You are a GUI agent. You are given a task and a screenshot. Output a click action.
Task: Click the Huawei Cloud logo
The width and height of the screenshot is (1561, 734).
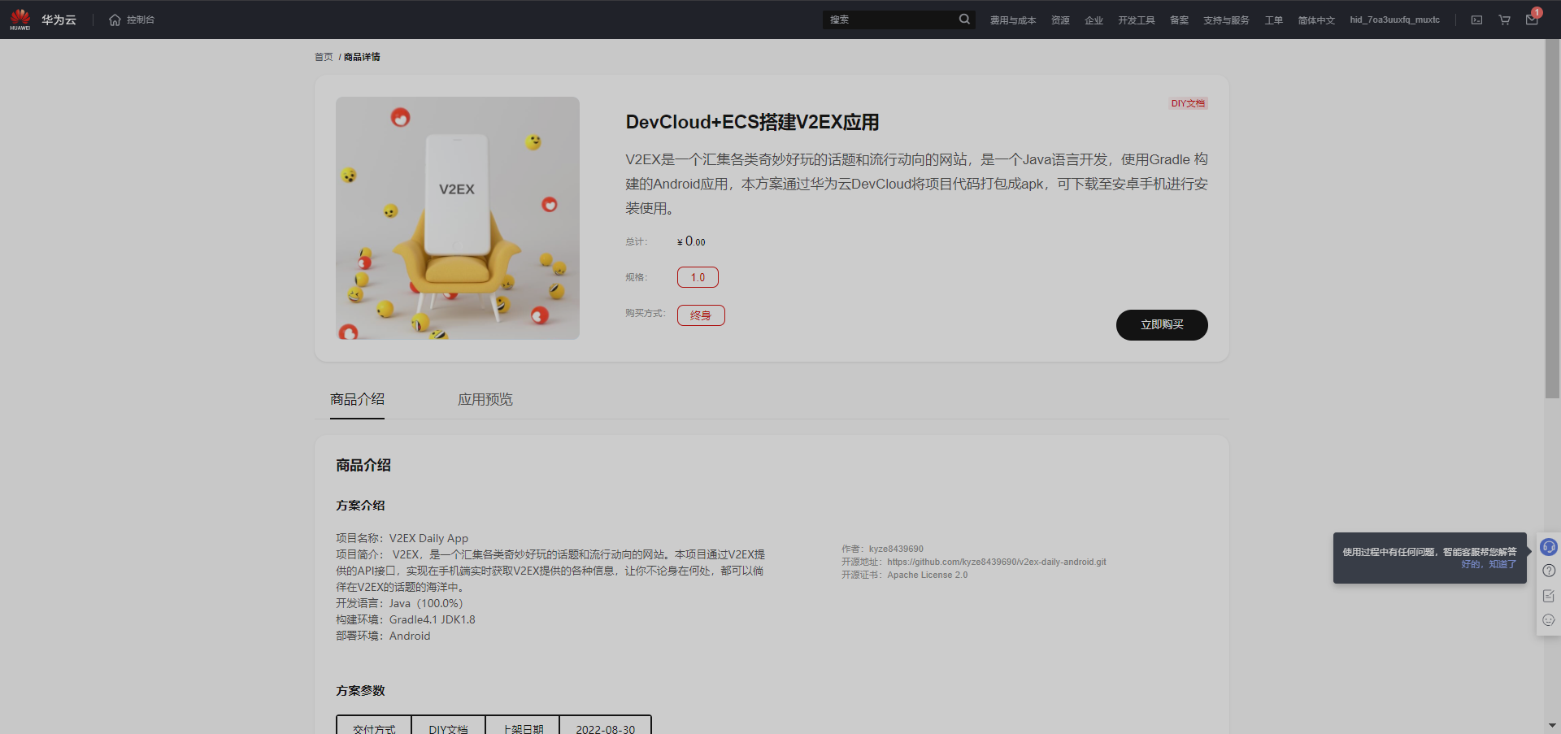(20, 20)
